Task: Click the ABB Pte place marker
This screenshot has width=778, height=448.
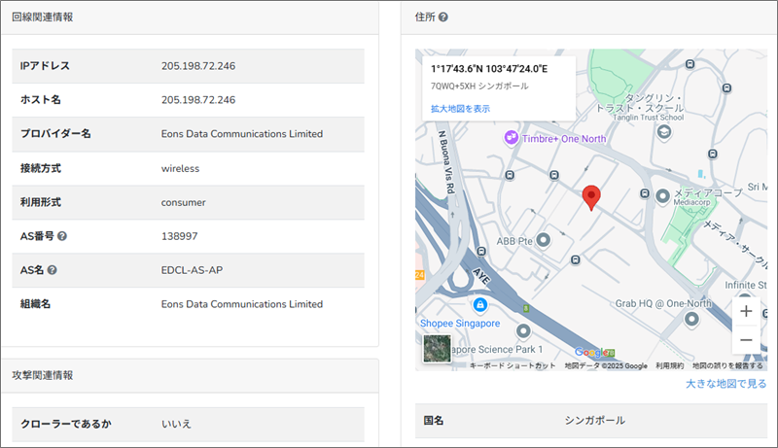Action: (544, 240)
